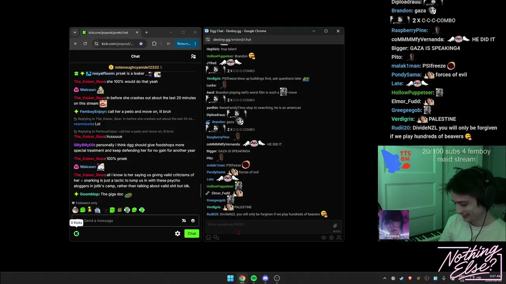Click username Verdigris beside PALESTINE message
Image resolution: width=506 pixels, height=284 pixels.
213,207
